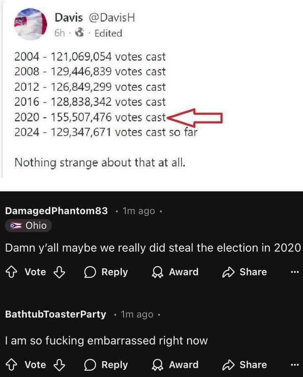Open more options for BathtubToasterParty's comment

[295, 365]
